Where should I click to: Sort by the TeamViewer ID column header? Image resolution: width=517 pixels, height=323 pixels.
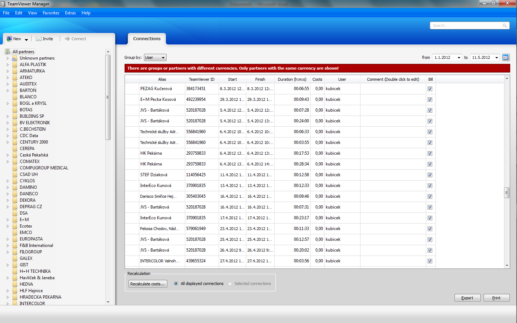point(201,79)
